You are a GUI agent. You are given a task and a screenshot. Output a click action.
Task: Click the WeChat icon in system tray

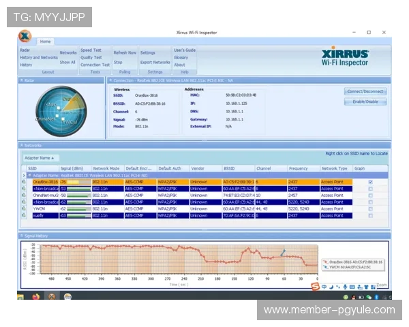click(369, 297)
